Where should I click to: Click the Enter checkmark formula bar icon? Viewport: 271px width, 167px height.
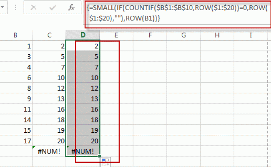click(53, 8)
